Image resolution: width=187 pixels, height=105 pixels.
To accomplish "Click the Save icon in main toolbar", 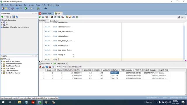I will tap(9, 8).
